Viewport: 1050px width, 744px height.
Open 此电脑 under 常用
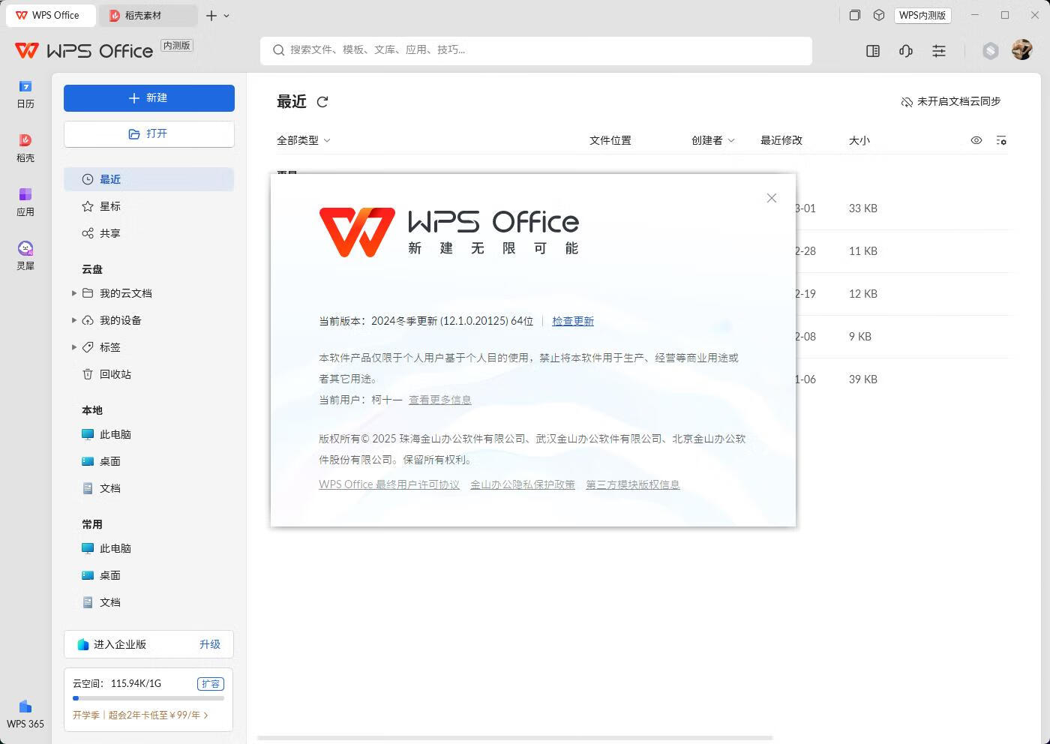(x=149, y=548)
